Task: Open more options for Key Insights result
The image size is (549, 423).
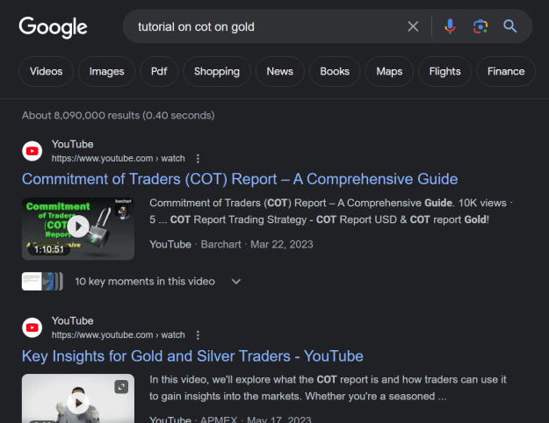Action: 198,335
